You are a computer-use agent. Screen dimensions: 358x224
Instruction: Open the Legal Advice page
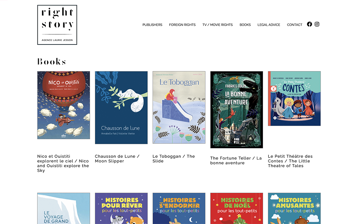[269, 25]
